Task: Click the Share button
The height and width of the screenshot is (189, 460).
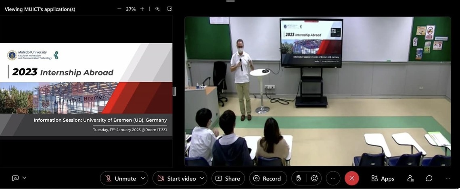Action: pyautogui.click(x=228, y=179)
